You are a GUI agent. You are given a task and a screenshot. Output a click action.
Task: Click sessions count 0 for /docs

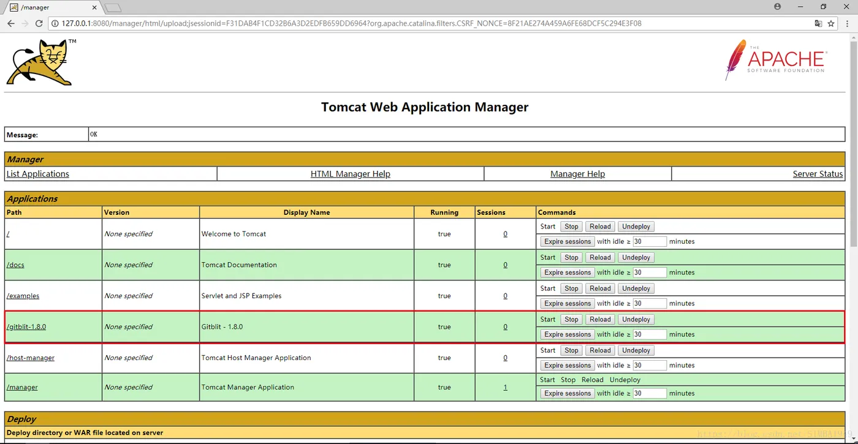(x=505, y=265)
